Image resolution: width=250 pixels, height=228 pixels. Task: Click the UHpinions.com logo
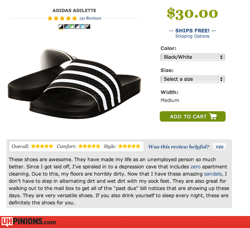pos(29,222)
